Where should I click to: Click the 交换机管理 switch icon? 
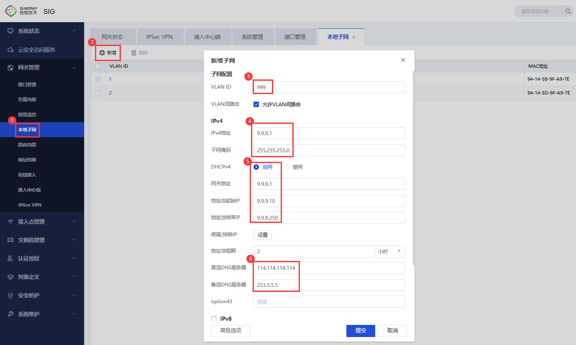(x=10, y=240)
